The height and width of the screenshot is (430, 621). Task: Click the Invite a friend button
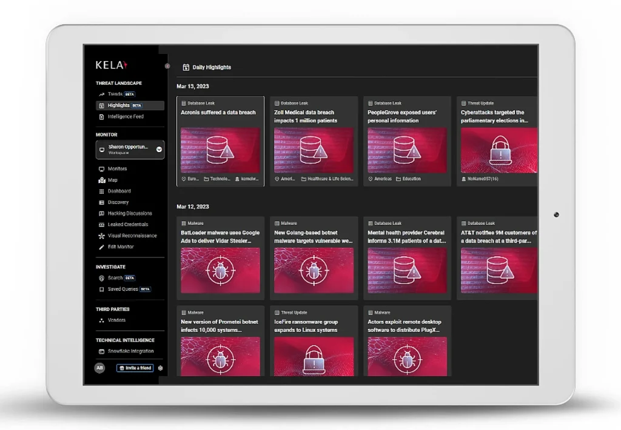click(135, 368)
